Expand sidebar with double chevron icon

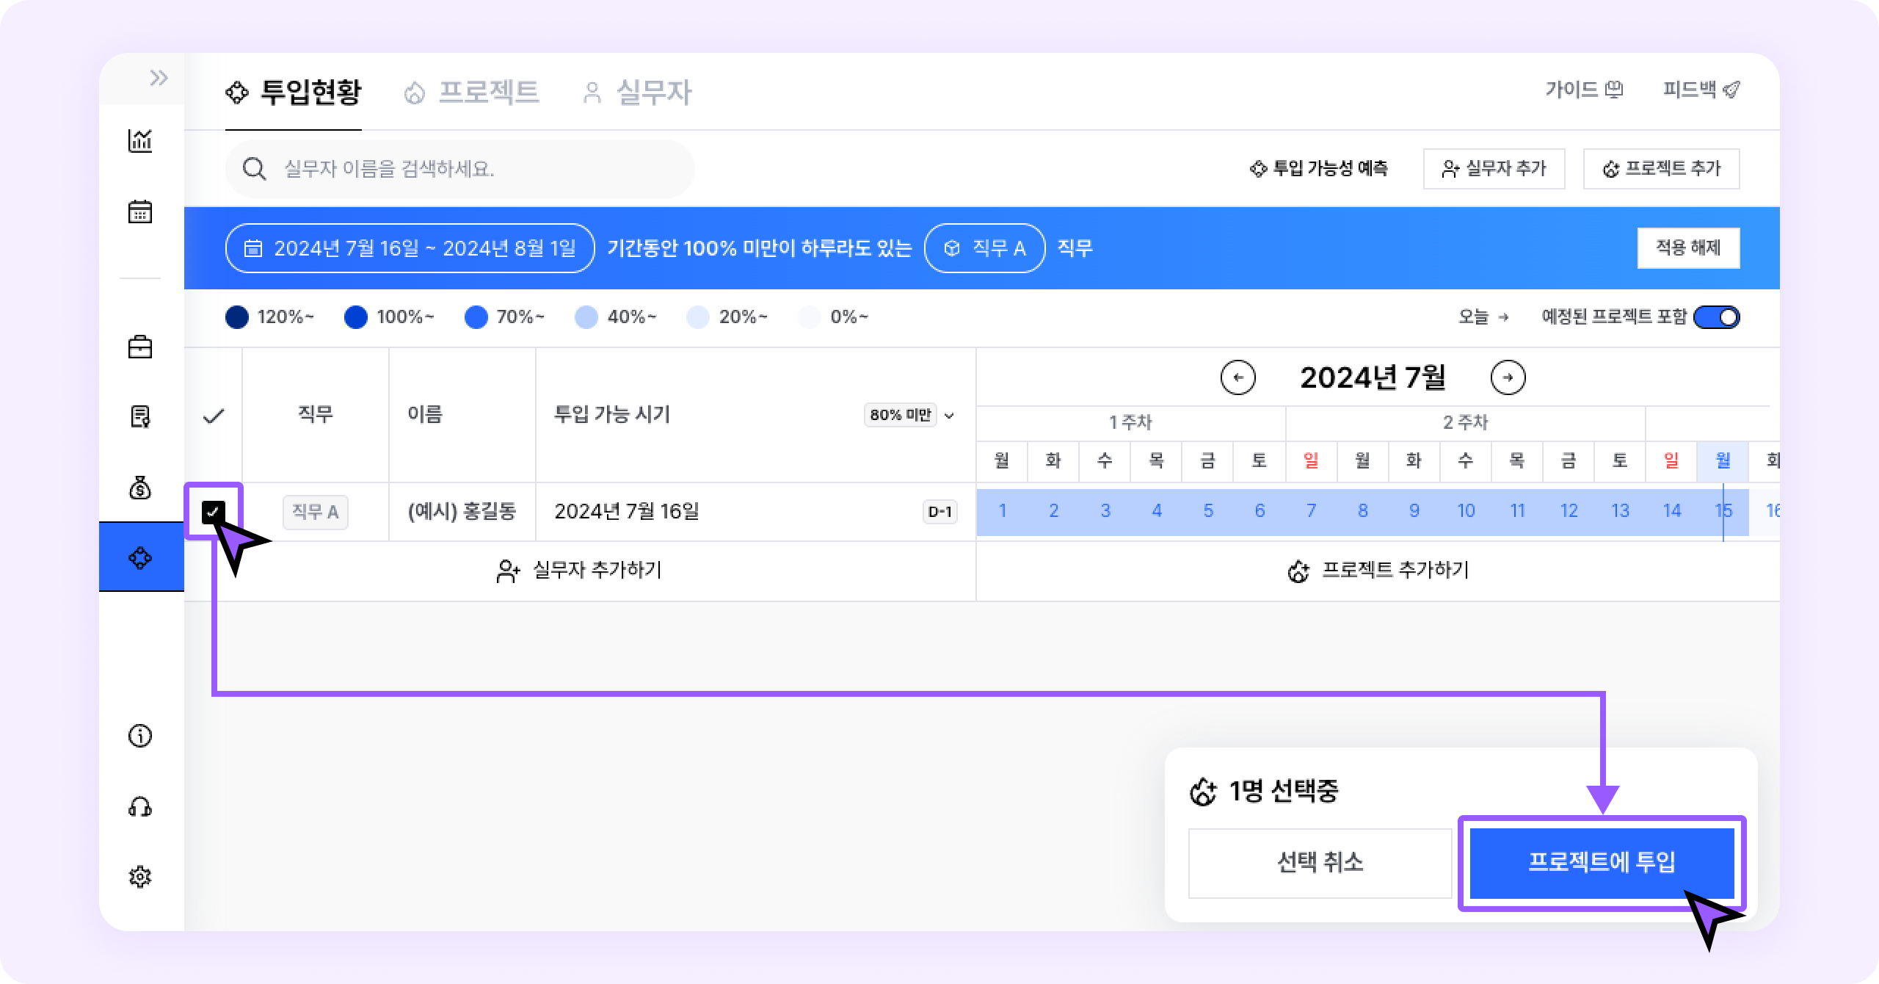tap(159, 78)
